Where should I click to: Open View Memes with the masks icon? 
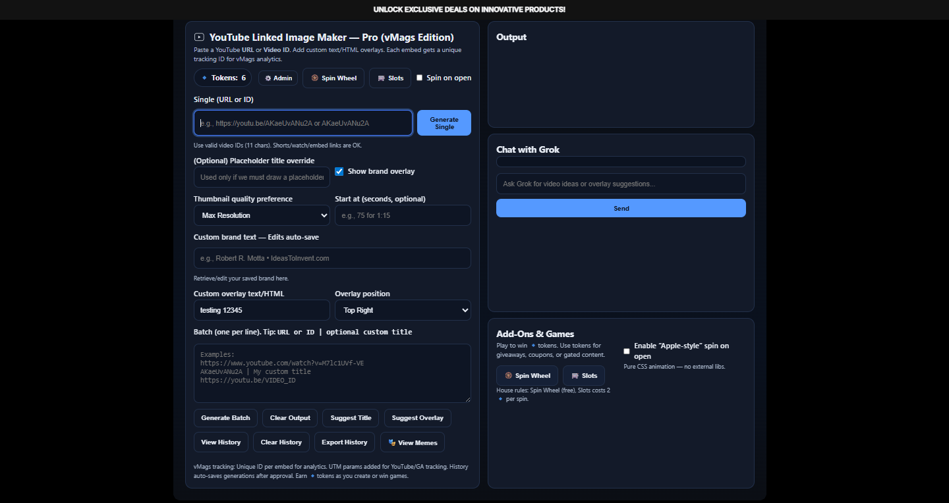click(413, 442)
